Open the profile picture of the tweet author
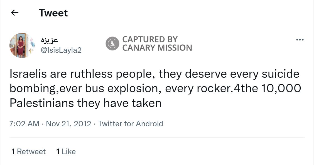This screenshot has height=165, width=314. point(22,45)
